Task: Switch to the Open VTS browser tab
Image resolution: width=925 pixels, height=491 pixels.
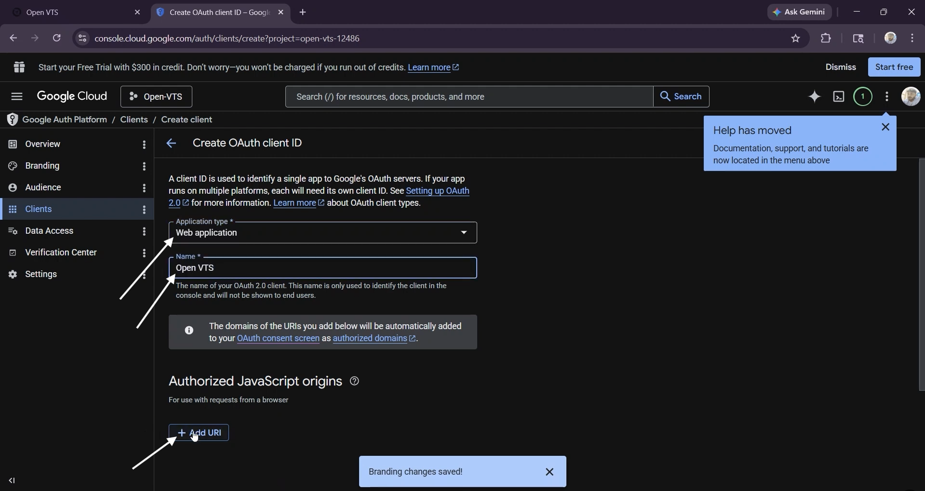Action: pyautogui.click(x=72, y=13)
